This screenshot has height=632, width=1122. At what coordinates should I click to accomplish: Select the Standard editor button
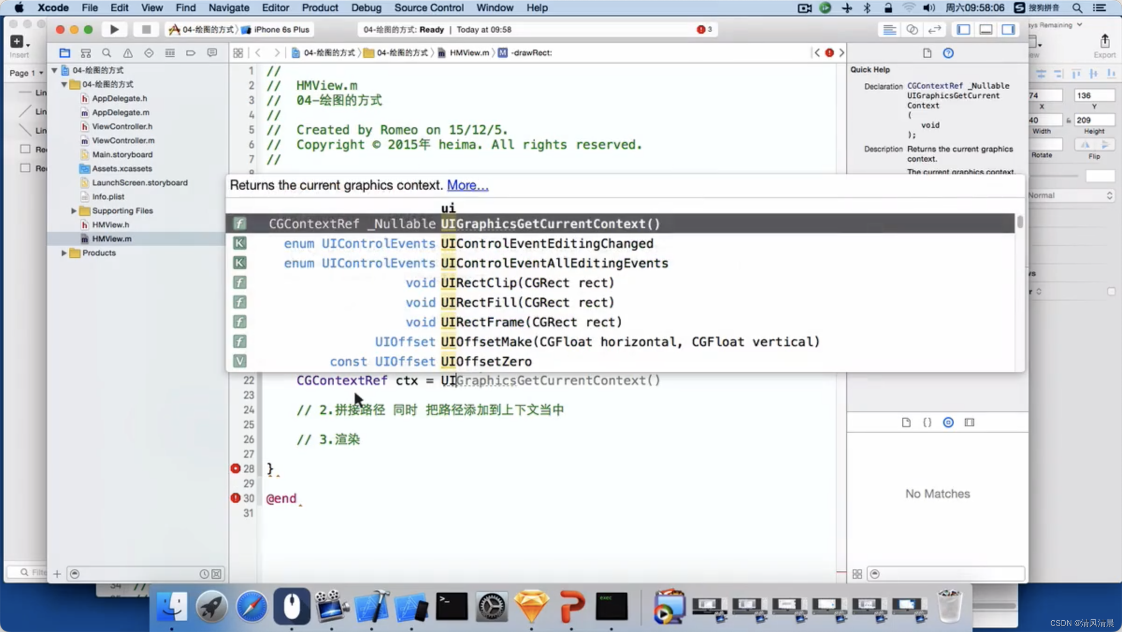click(889, 29)
